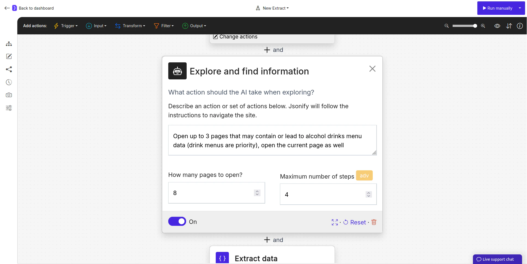
Task: Add step via lower plus and
Action: click(x=273, y=240)
